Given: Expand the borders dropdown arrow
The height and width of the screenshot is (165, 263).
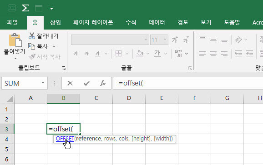Looking at the screenshot, I should (127, 54).
